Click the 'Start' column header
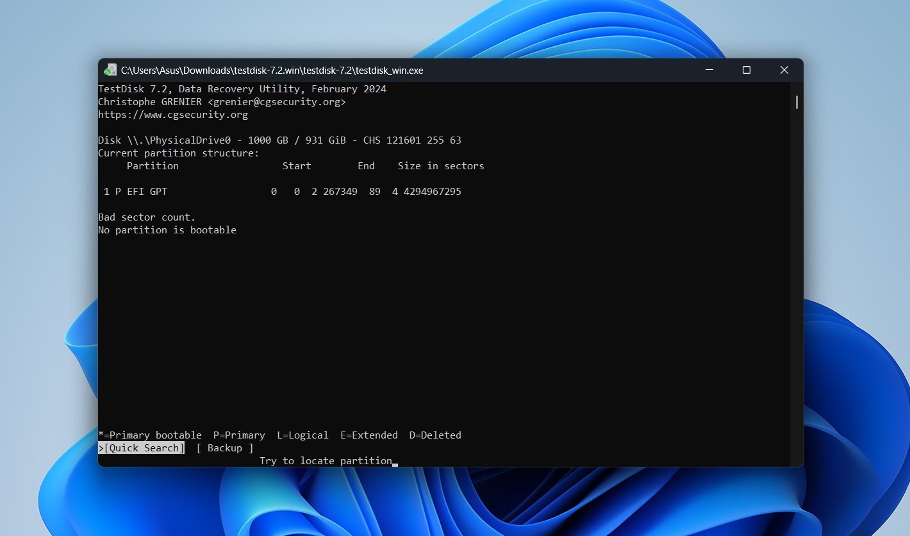Image resolution: width=910 pixels, height=536 pixels. [297, 166]
